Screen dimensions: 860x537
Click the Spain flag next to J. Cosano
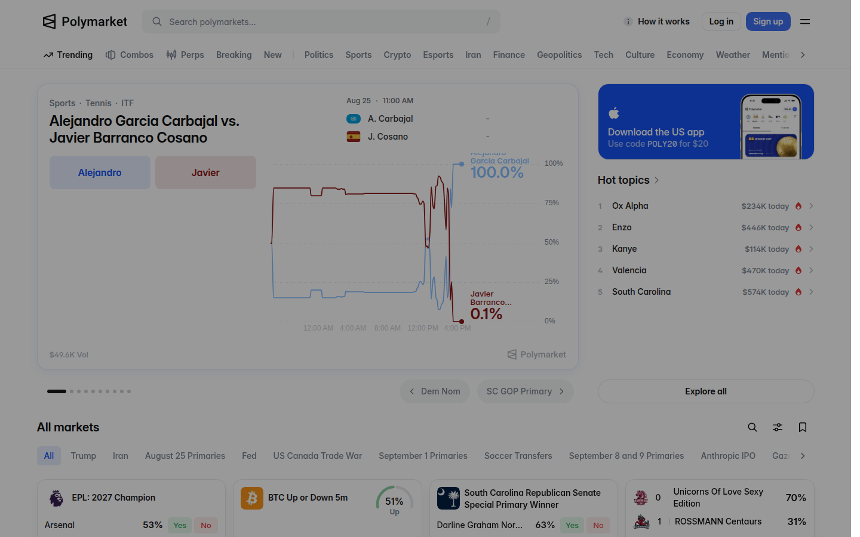354,137
